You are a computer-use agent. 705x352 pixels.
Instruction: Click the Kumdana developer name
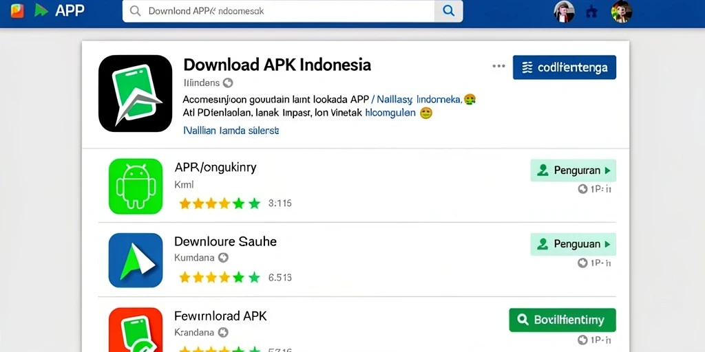pyautogui.click(x=194, y=258)
